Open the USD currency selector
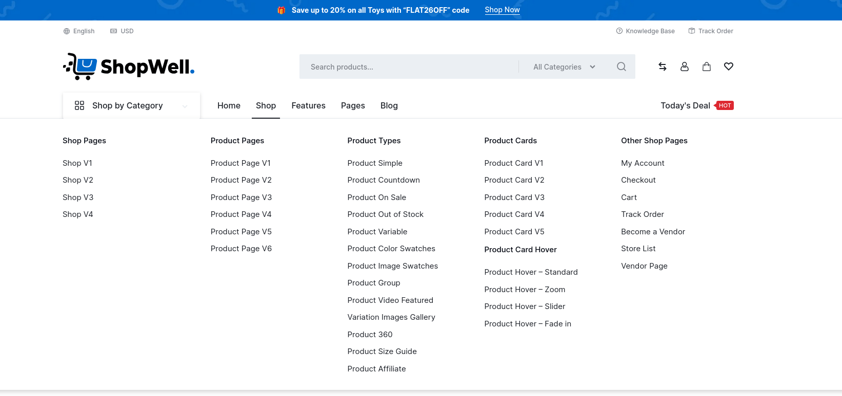The width and height of the screenshot is (842, 396). click(122, 31)
